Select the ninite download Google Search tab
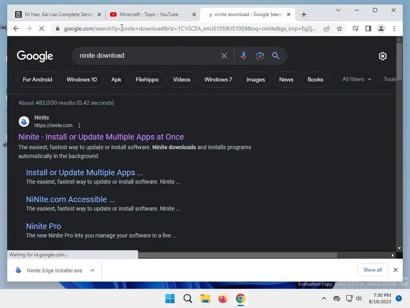Screen dimensions: 410x308 pyautogui.click(x=248, y=14)
